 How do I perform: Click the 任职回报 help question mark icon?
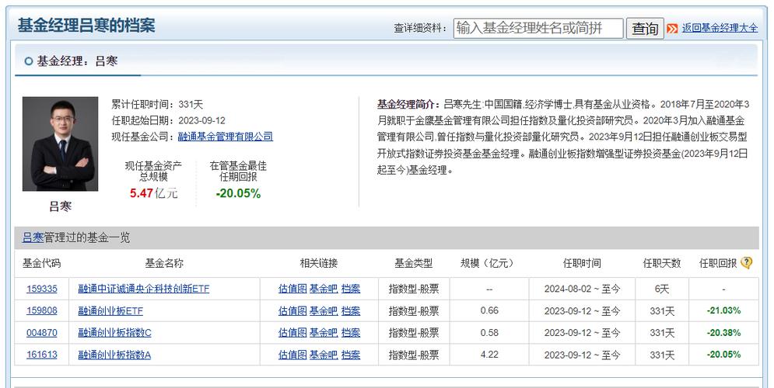[x=746, y=263]
